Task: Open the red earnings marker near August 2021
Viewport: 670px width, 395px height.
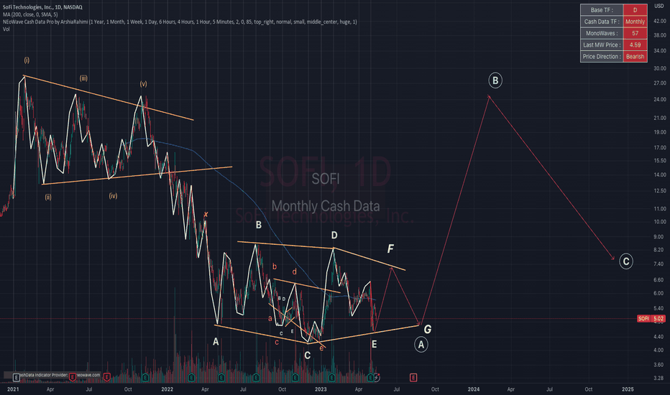Action: click(x=107, y=377)
